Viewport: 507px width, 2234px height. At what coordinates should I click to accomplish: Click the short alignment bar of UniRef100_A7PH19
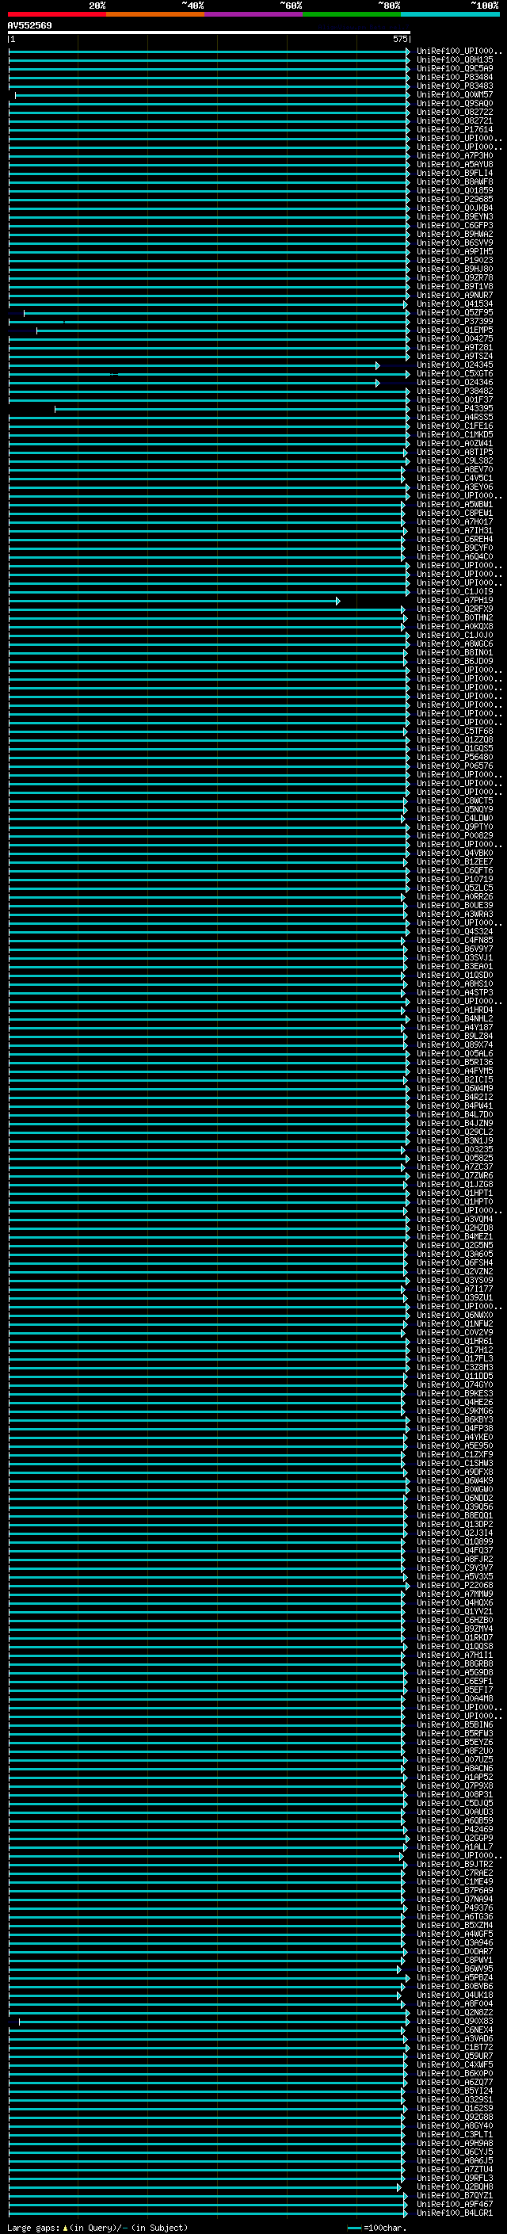tap(174, 601)
